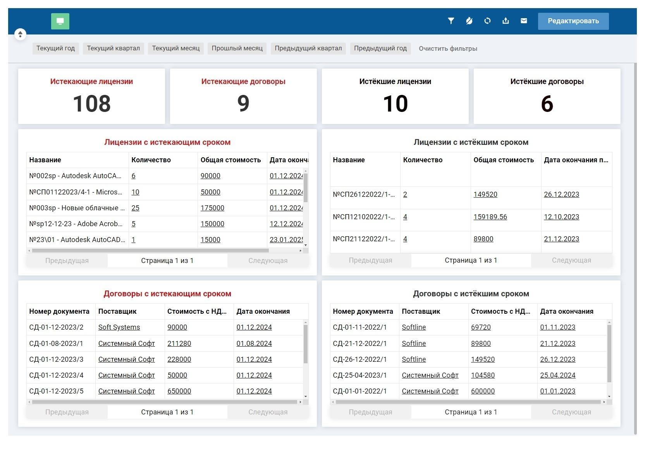The image size is (645, 452).
Task: Toggle the "Предыдущий квартал" filter
Action: (x=308, y=48)
